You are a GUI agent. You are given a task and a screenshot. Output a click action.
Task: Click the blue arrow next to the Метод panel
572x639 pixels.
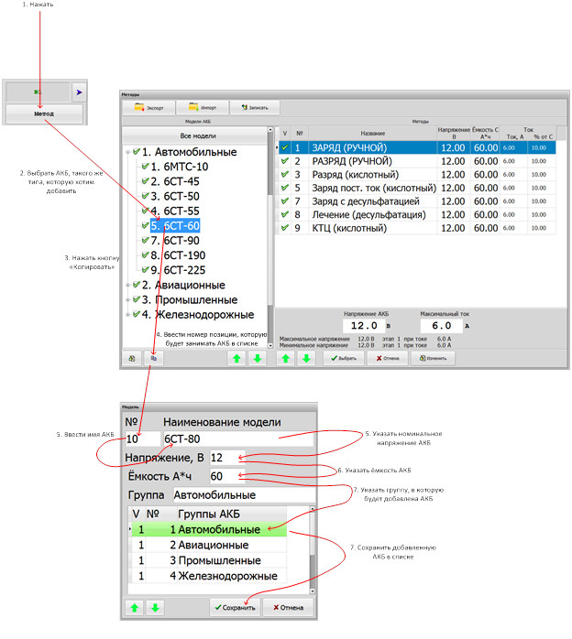pyautogui.click(x=78, y=92)
